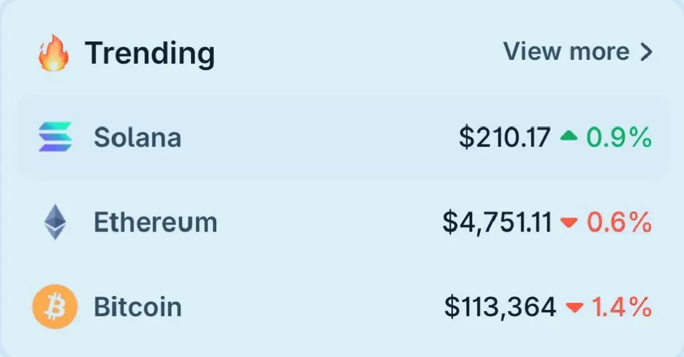
Task: Click the fire emoji icon
Action: click(53, 53)
